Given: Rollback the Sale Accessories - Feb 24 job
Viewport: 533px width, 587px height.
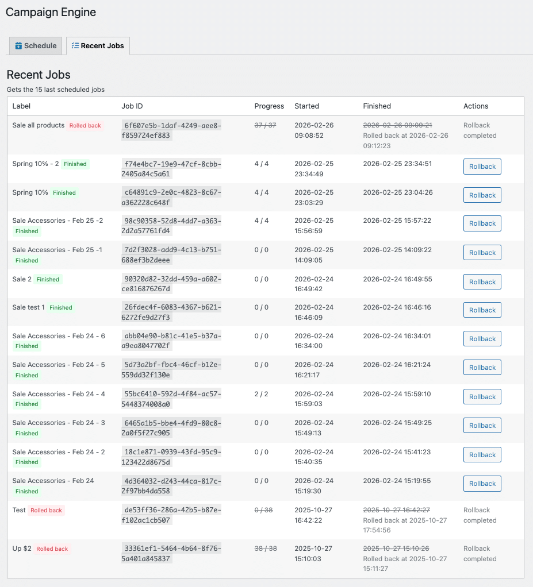Looking at the screenshot, I should coord(482,484).
